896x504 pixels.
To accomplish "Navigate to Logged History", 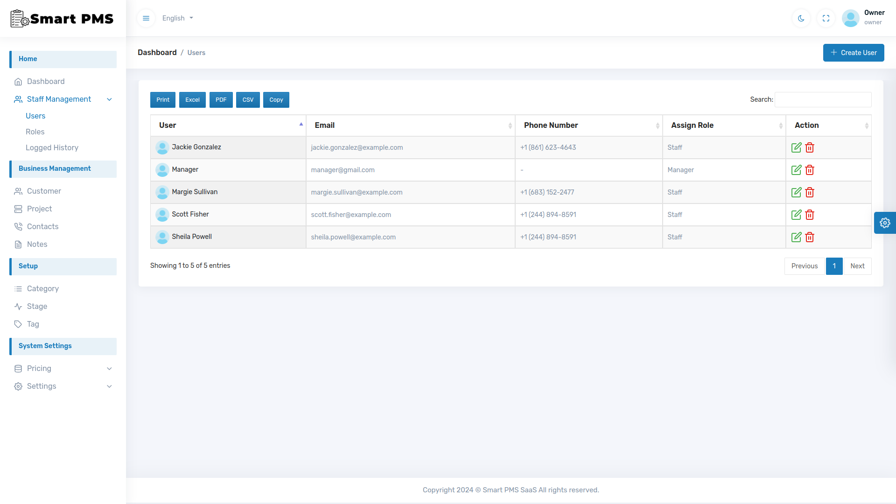I will [x=52, y=147].
